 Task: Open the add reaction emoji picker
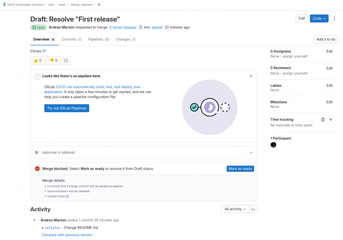[x=66, y=61]
